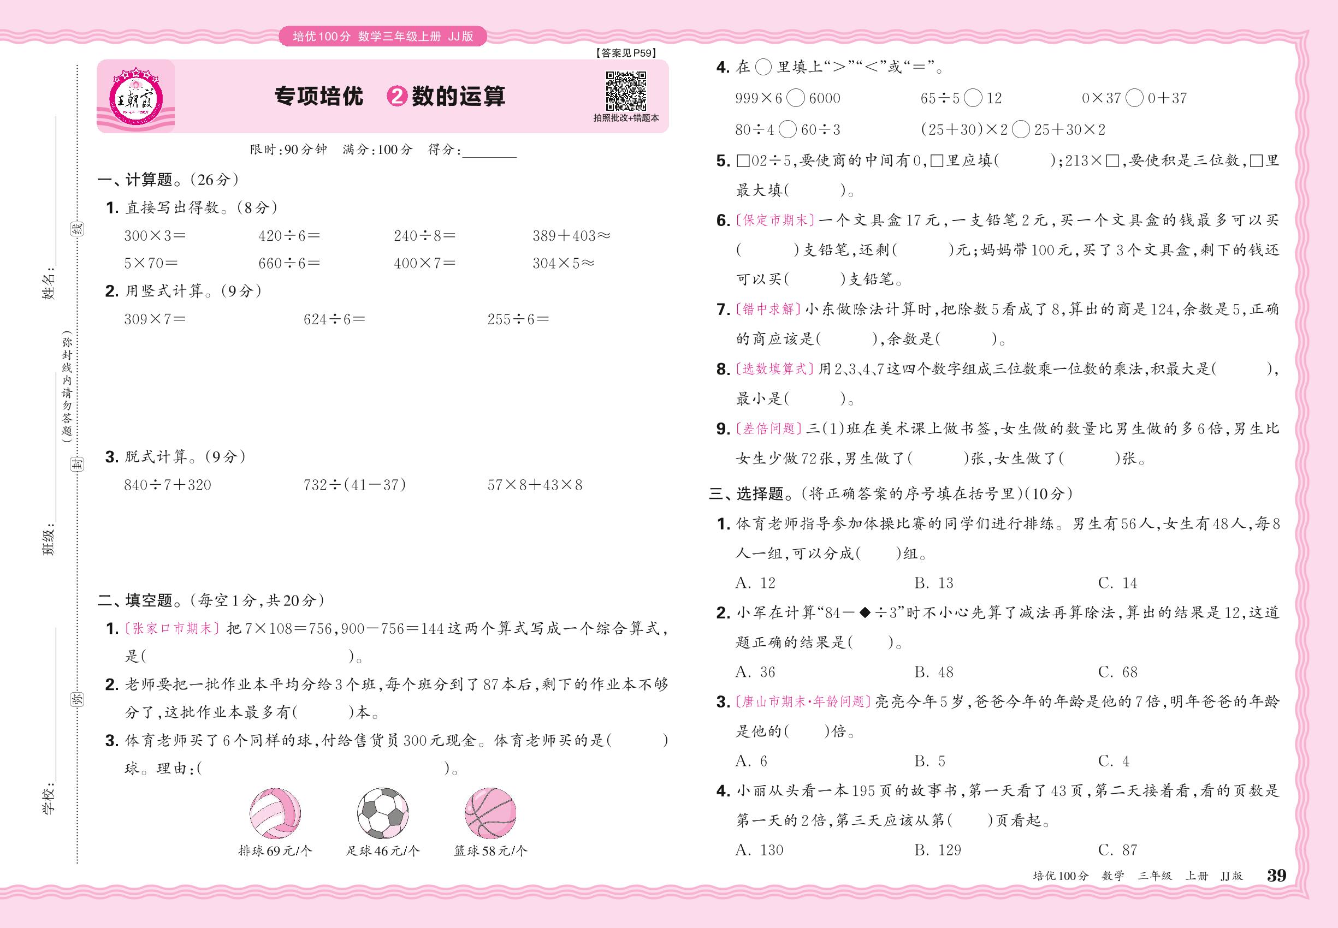Image resolution: width=1338 pixels, height=928 pixels.
Task: Click the soccer ball picture
Action: (382, 813)
